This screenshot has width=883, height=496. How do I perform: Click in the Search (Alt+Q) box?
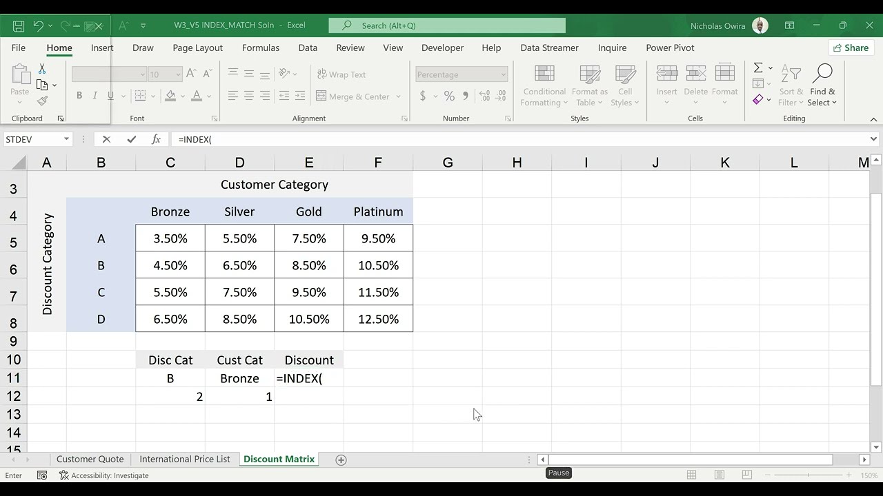click(447, 25)
